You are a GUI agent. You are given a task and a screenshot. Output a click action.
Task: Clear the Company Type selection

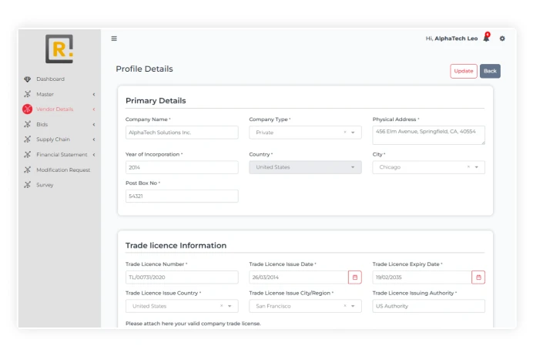click(x=344, y=133)
